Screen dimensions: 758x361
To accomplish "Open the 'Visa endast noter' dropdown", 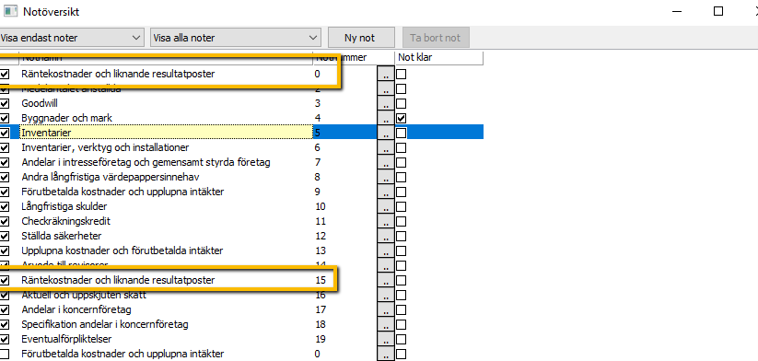I will click(x=71, y=38).
